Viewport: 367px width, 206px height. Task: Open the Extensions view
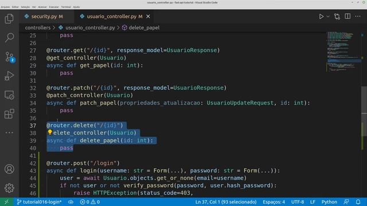(x=9, y=114)
